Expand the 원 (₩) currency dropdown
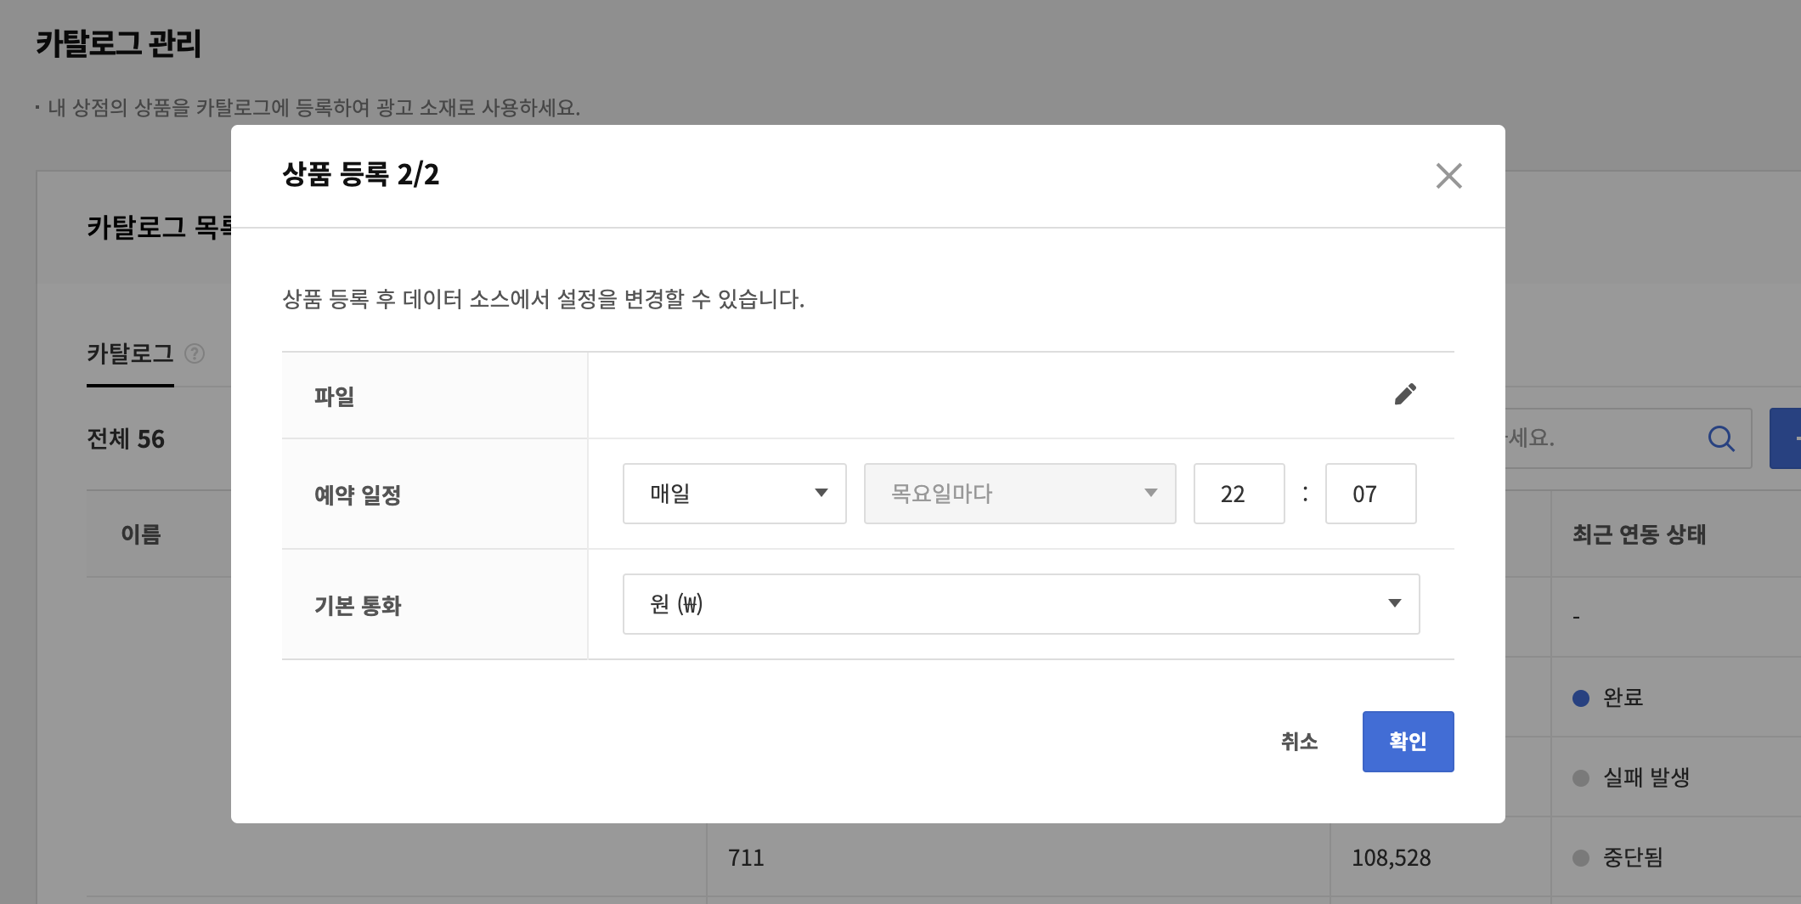Screen dimensions: 1801x904 (x=1020, y=604)
